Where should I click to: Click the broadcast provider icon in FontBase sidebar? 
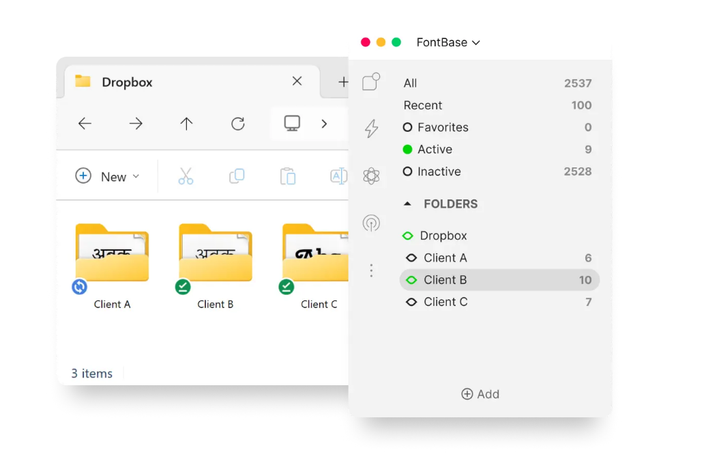pos(371,223)
